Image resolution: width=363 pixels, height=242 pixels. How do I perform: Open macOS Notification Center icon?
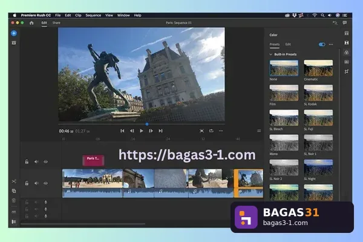[345, 15]
